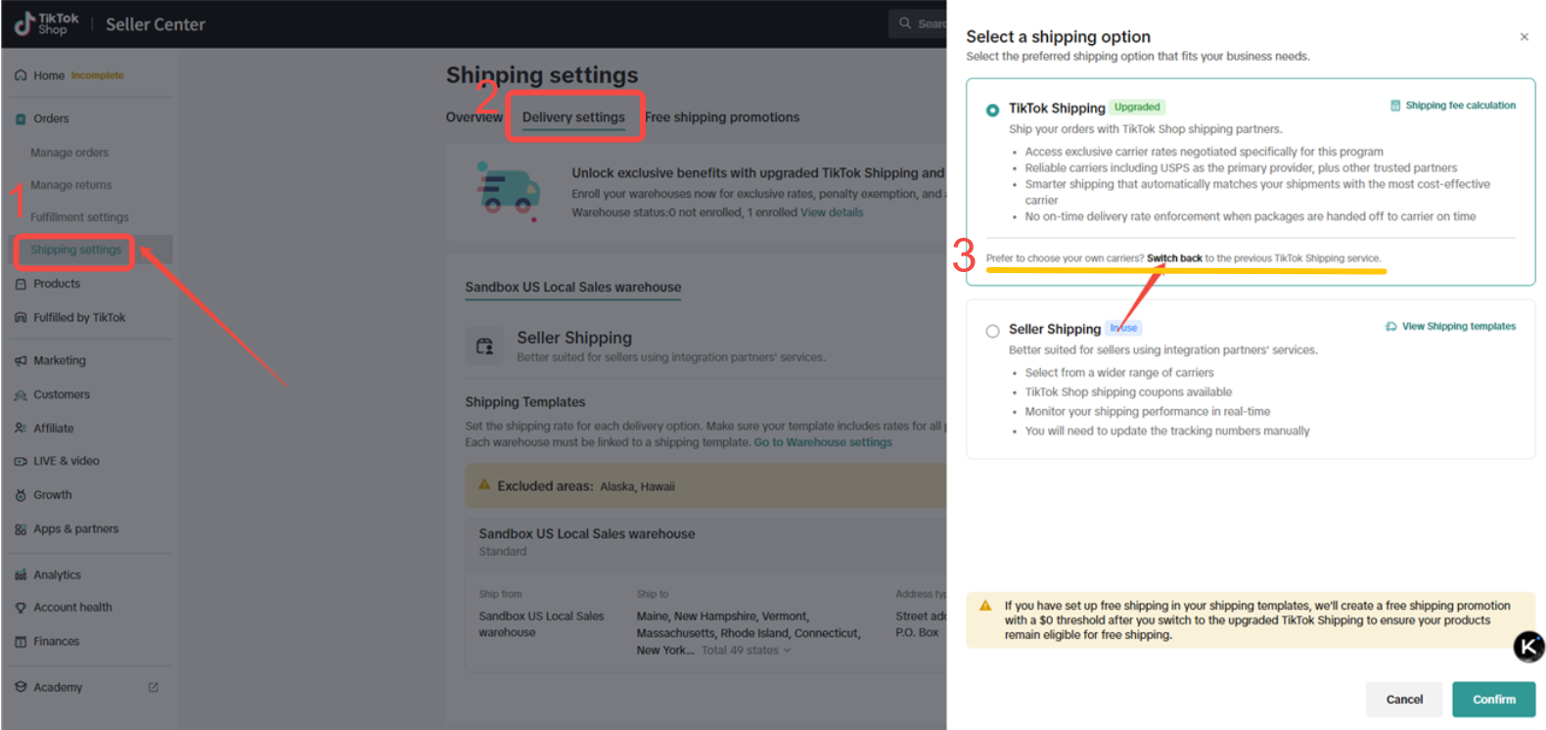
Task: Click the Marketing megaphone icon
Action: click(21, 361)
